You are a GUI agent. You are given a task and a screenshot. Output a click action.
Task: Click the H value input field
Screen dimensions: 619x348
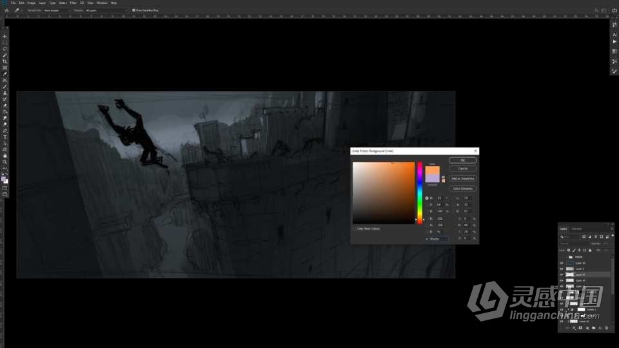click(x=440, y=198)
